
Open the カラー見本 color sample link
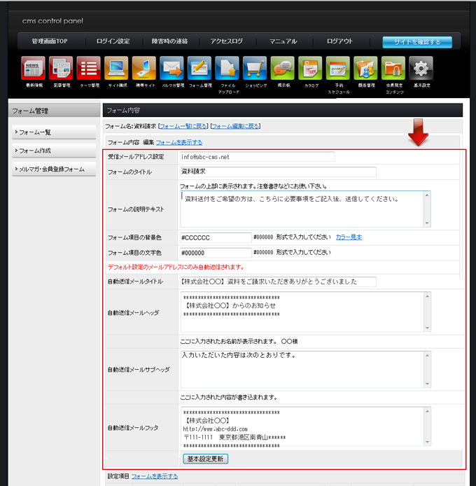349,237
